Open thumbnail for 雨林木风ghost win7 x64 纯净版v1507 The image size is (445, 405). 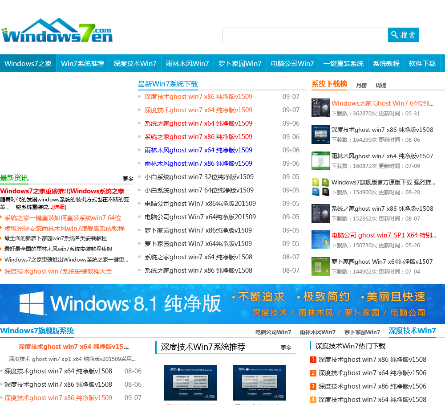click(x=321, y=160)
